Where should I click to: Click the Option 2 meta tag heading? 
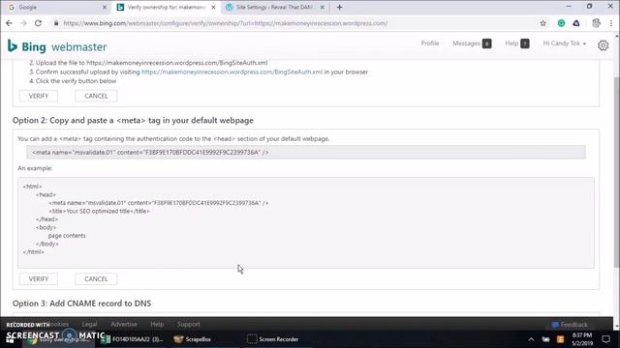[x=133, y=120]
